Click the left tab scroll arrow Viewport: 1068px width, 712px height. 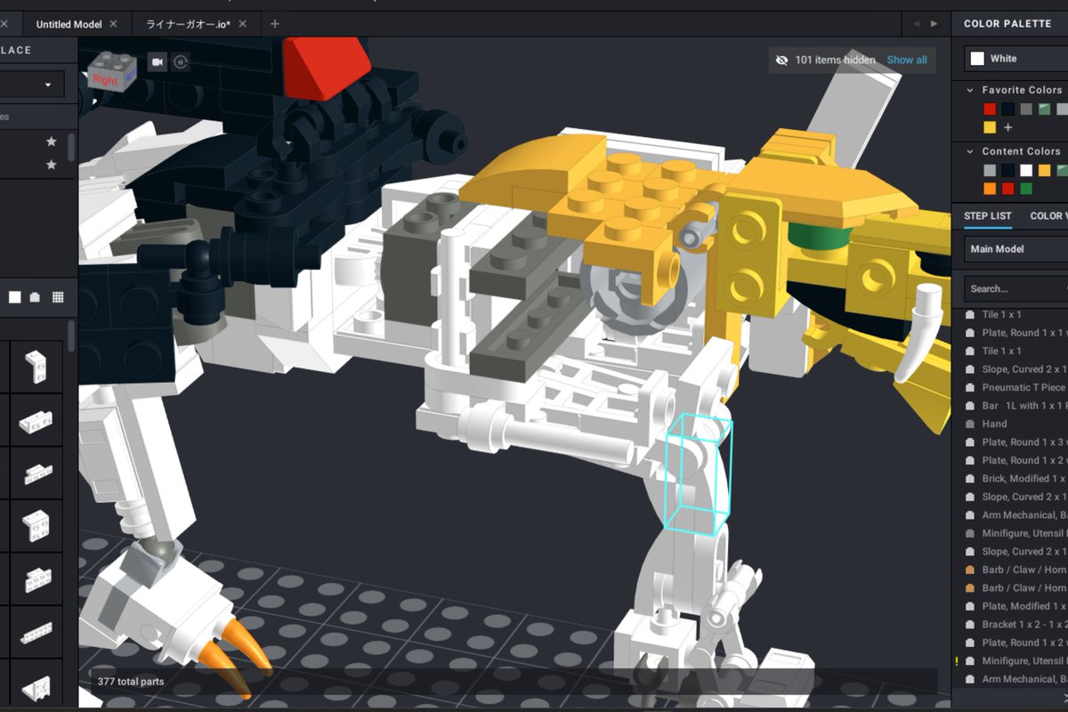coord(917,24)
